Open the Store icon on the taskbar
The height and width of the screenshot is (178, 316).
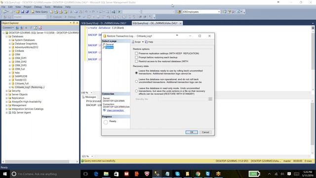coord(117,174)
